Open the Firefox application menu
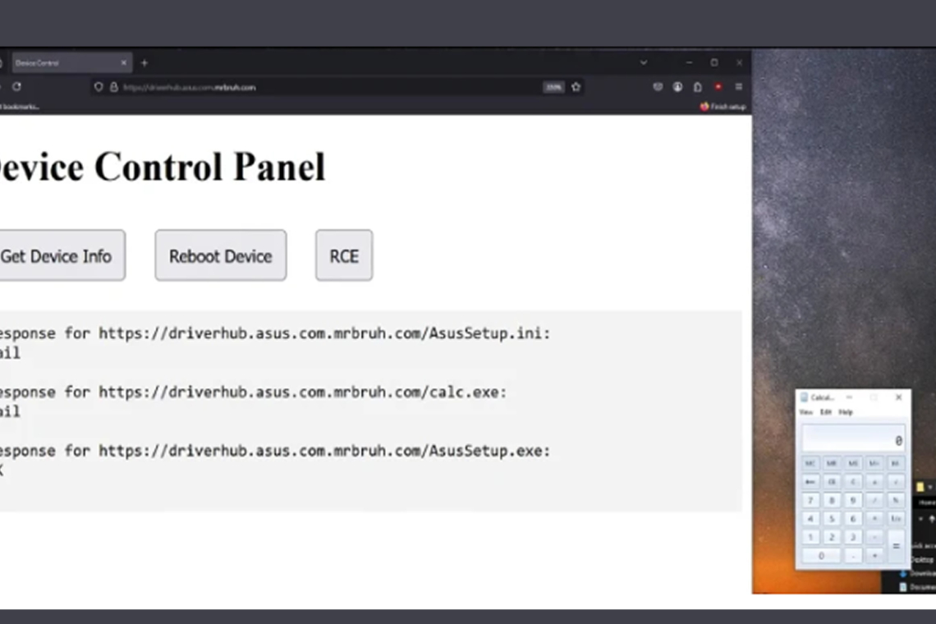This screenshot has width=936, height=624. pos(738,87)
